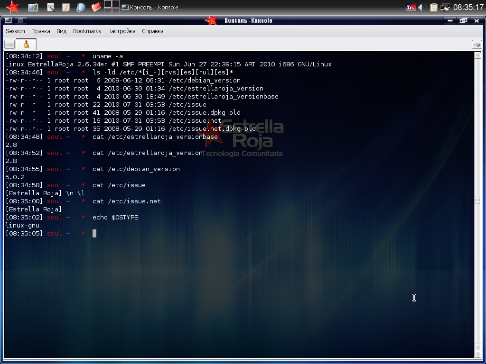Click '/etc/issue.dpkg-old' in listing
486x364 pixels.
[205, 113]
